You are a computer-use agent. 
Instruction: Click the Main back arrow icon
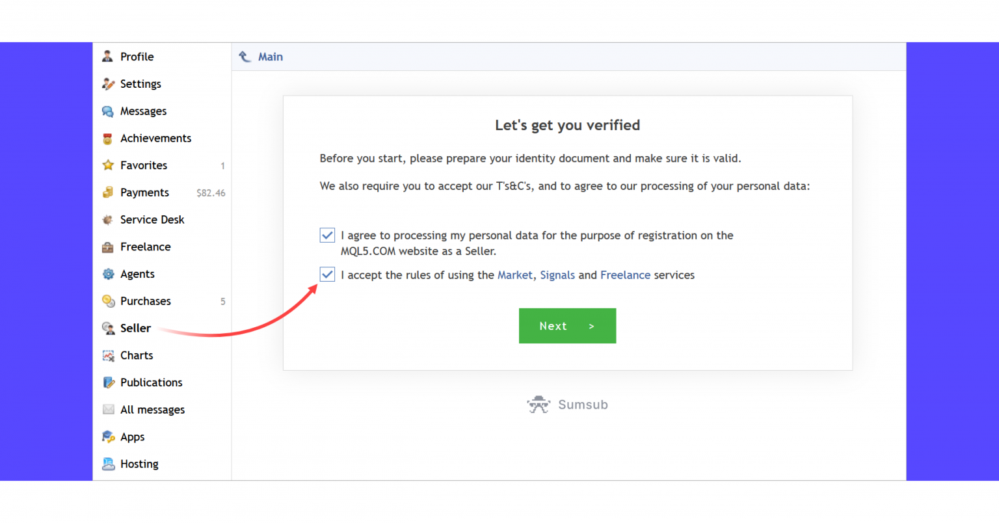pyautogui.click(x=245, y=57)
